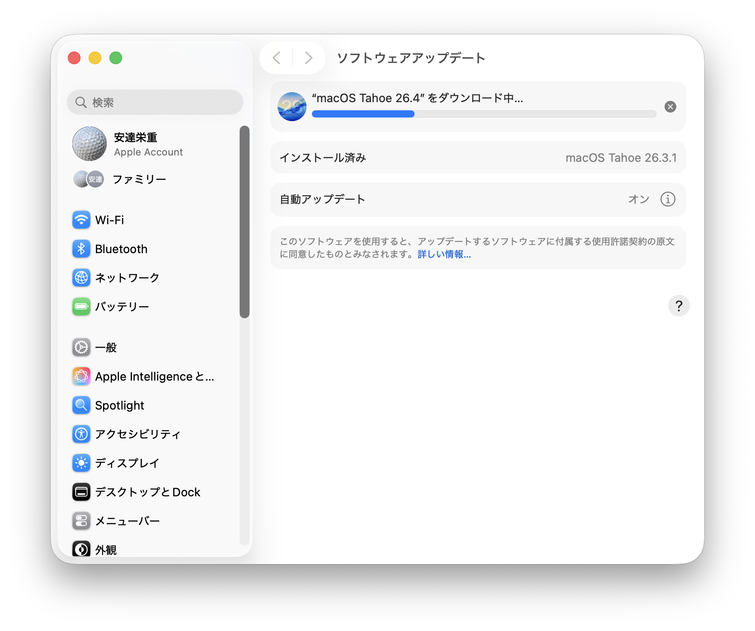Click the download progress bar
The width and height of the screenshot is (755, 631).
click(x=484, y=114)
